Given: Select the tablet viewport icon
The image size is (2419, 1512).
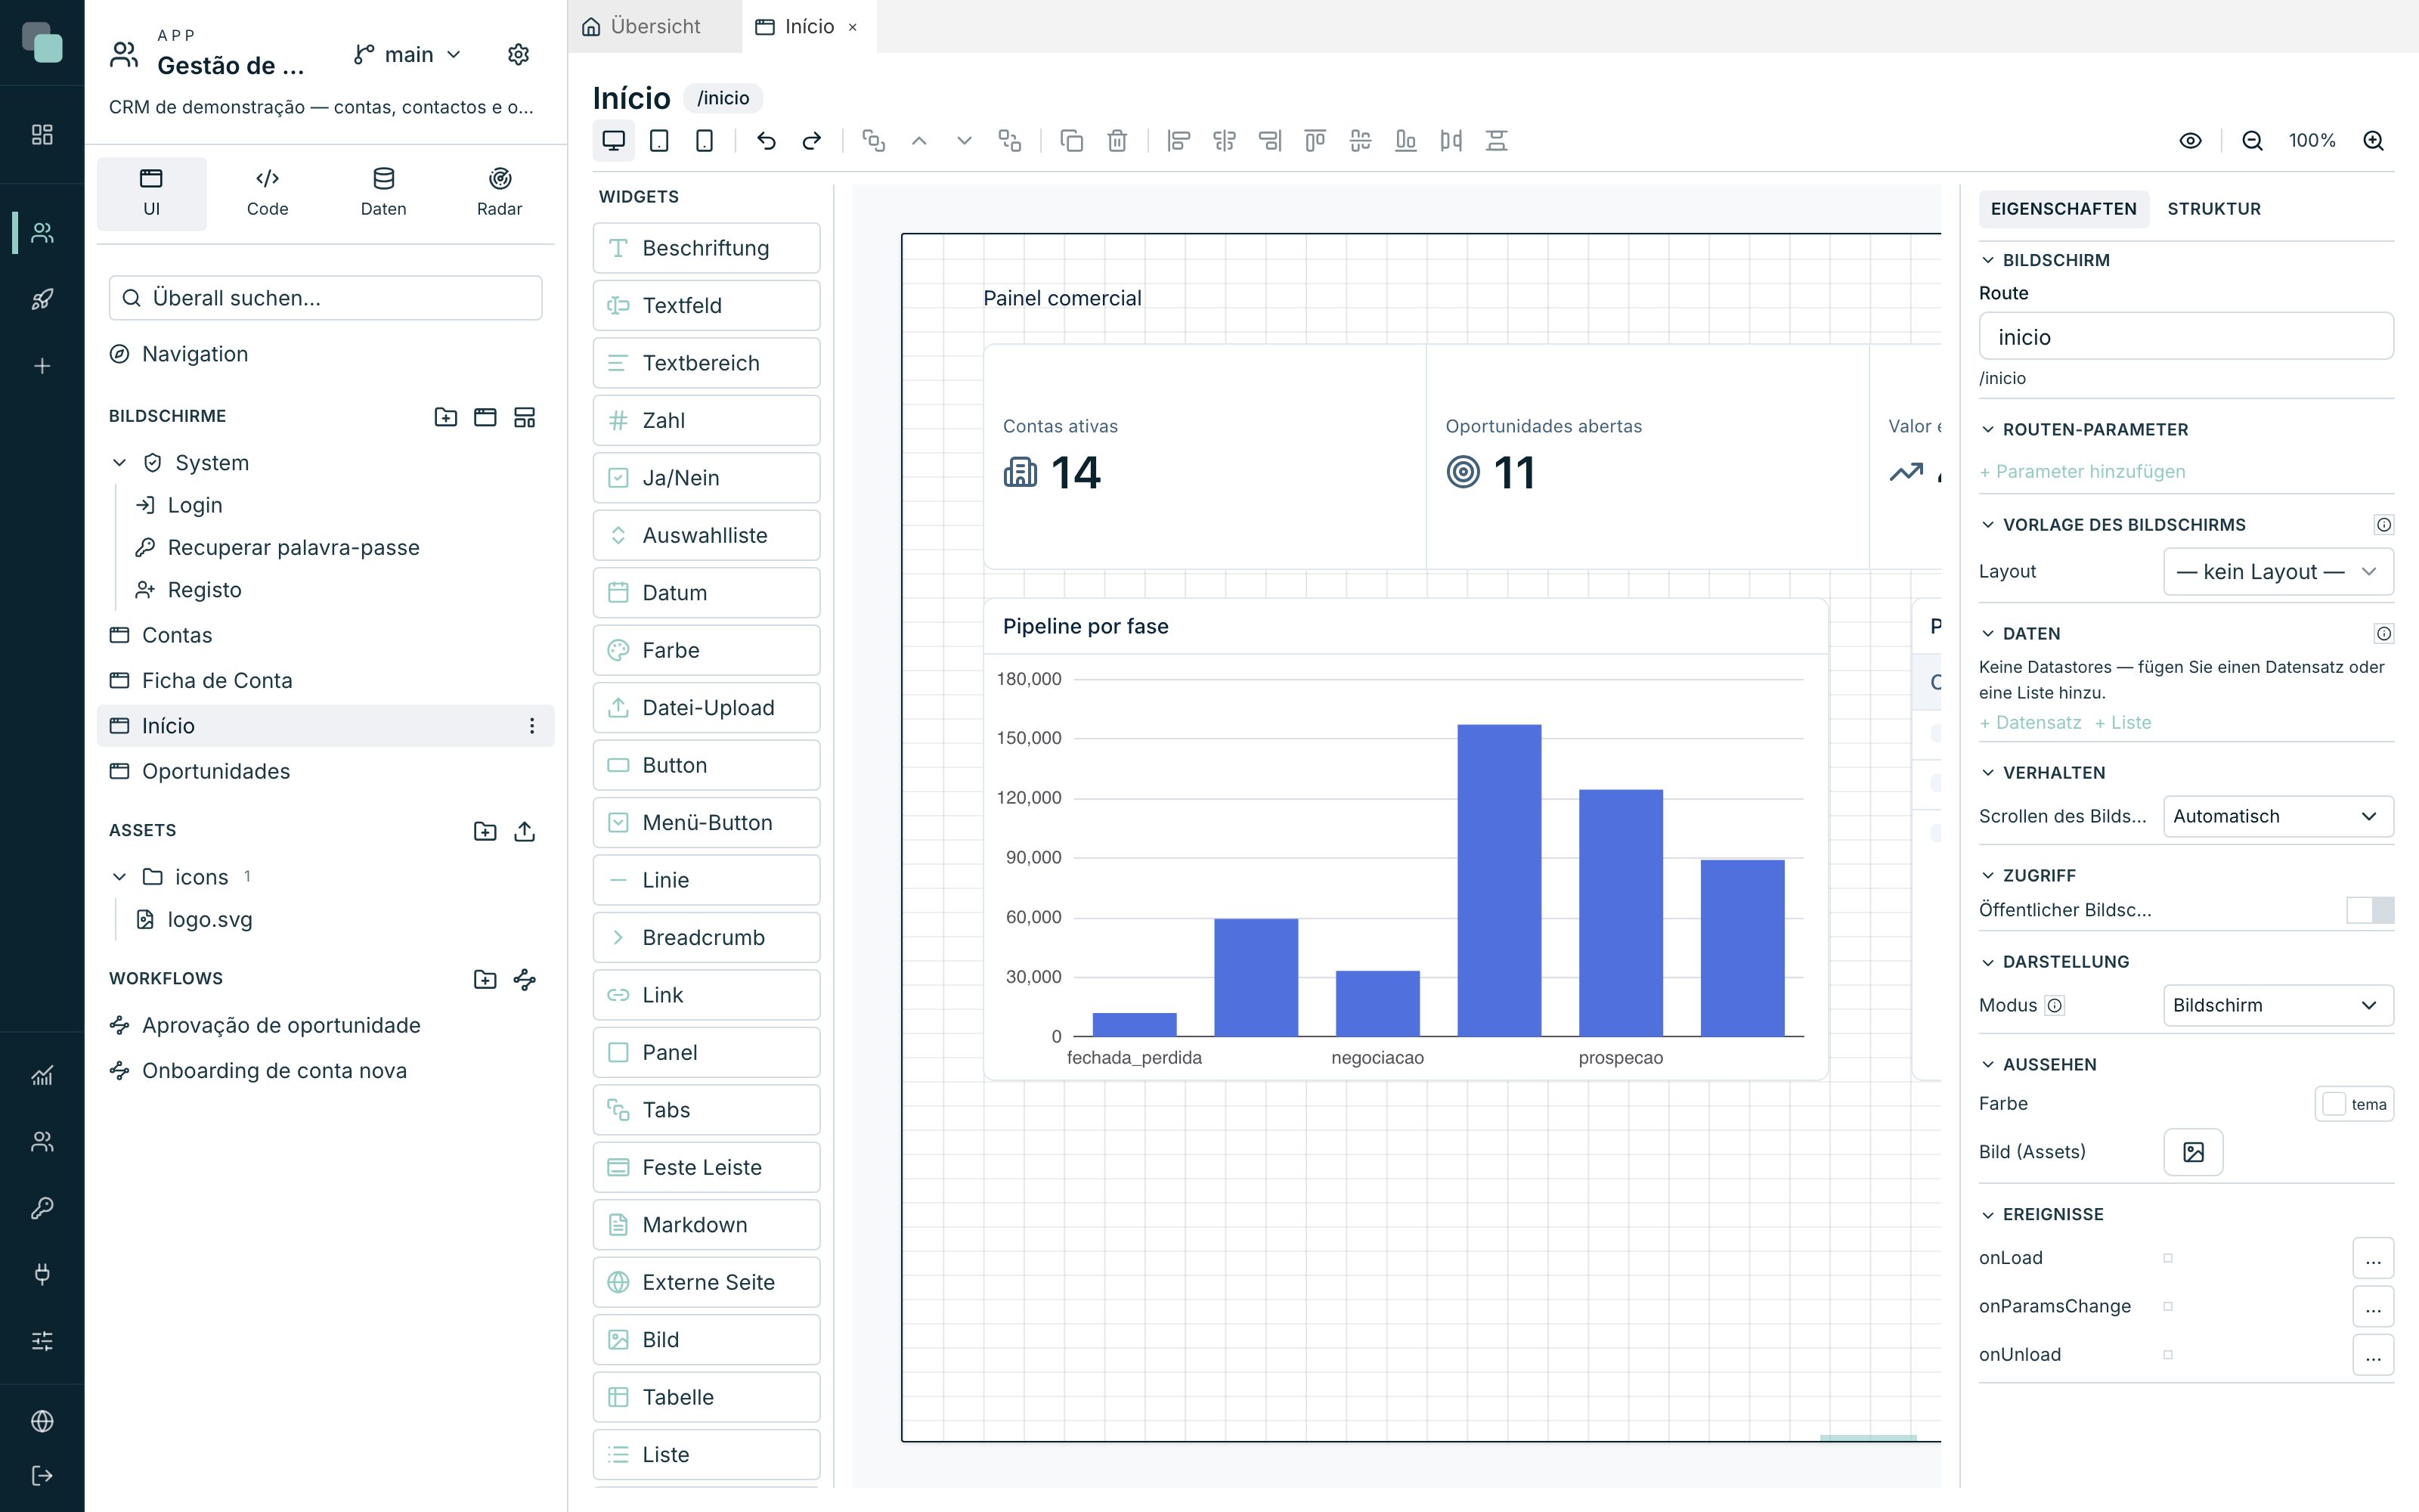Looking at the screenshot, I should pyautogui.click(x=658, y=141).
